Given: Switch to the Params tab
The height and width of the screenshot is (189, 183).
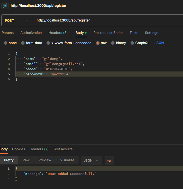Looking at the screenshot, I should click(8, 33).
